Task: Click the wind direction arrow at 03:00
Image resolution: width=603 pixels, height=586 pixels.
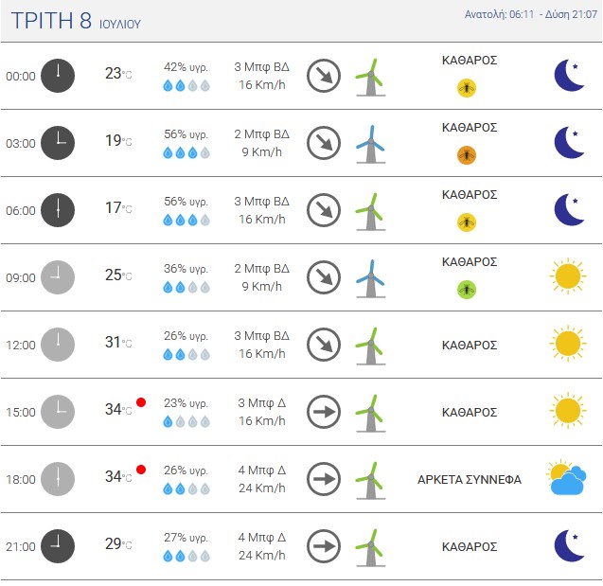Action: point(324,143)
